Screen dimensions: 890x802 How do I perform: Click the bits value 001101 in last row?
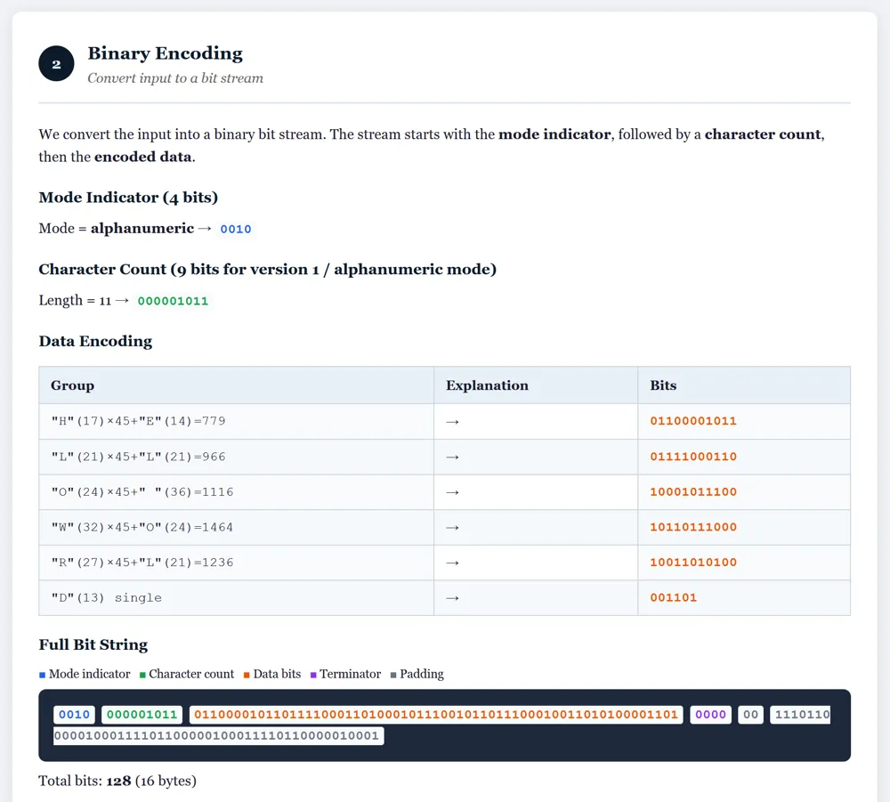click(674, 597)
